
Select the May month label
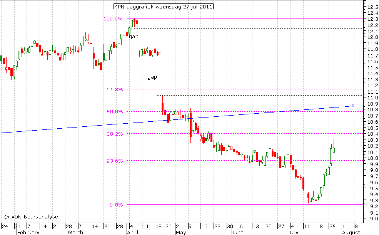coord(181,232)
